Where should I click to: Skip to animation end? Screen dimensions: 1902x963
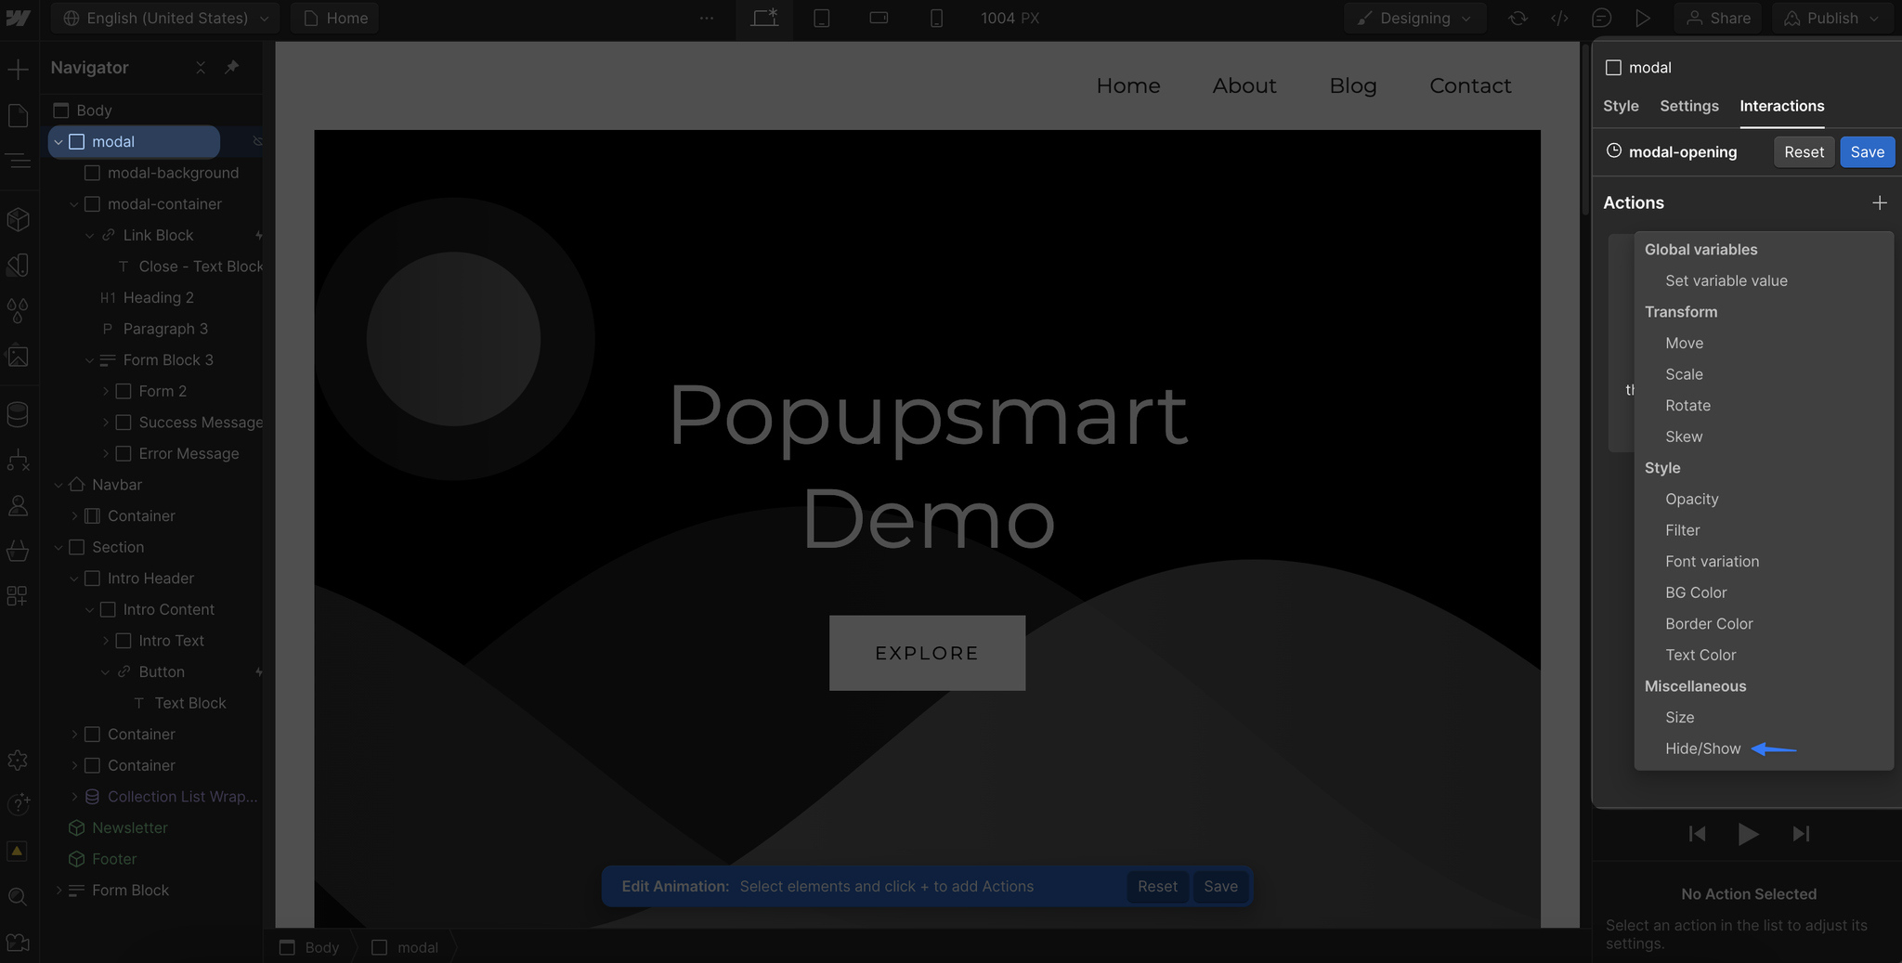coord(1801,834)
